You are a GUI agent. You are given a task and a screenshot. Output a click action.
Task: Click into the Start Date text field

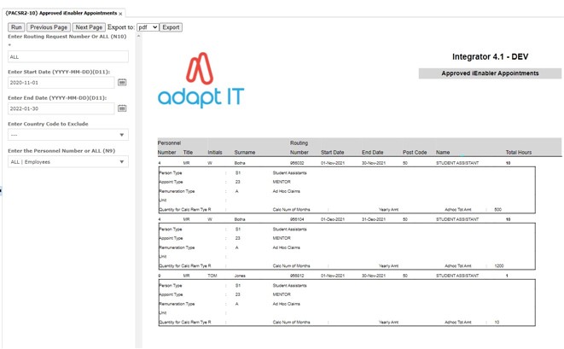pyautogui.click(x=60, y=83)
